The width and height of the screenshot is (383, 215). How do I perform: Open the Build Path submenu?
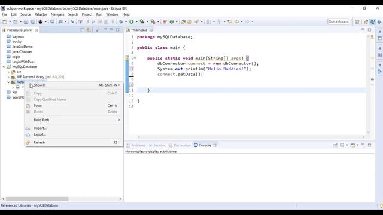coord(74,120)
